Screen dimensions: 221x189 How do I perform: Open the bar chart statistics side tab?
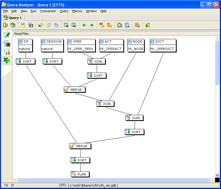tap(7, 52)
